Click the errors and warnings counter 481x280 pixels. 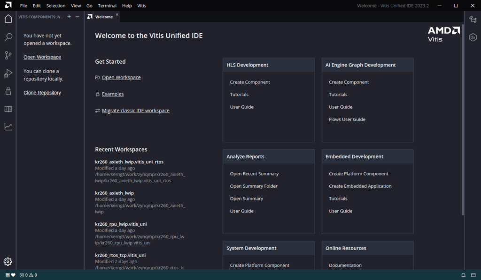click(29, 275)
